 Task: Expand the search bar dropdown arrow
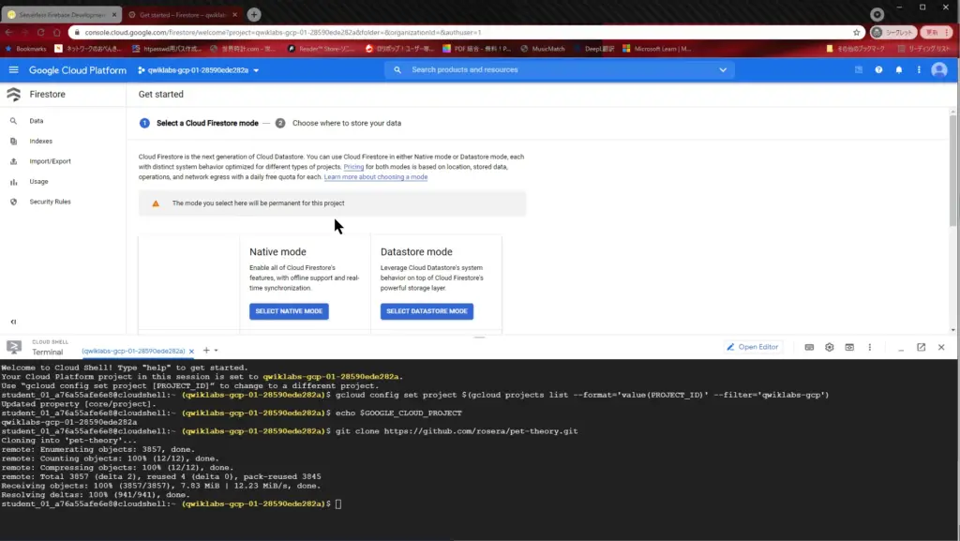[723, 69]
